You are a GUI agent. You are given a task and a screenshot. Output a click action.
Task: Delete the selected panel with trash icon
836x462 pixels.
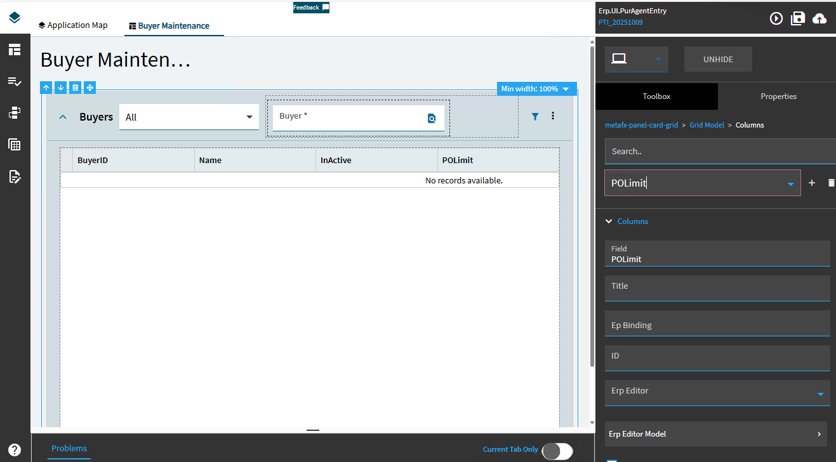(75, 88)
